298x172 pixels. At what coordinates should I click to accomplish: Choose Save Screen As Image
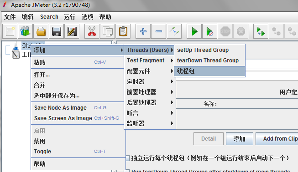(77, 118)
